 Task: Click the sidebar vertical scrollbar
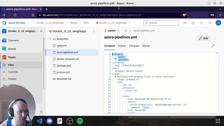coord(43,63)
